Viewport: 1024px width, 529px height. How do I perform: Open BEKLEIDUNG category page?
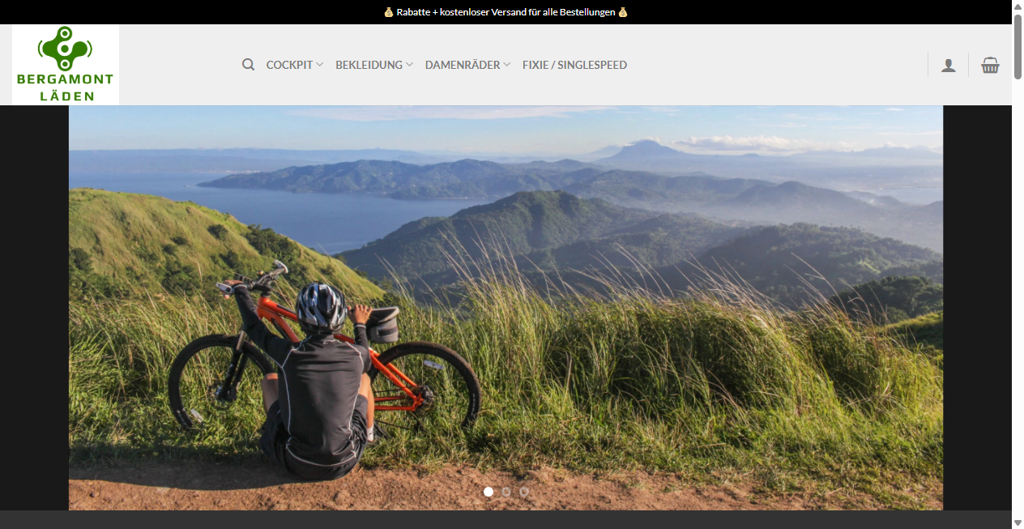[369, 64]
